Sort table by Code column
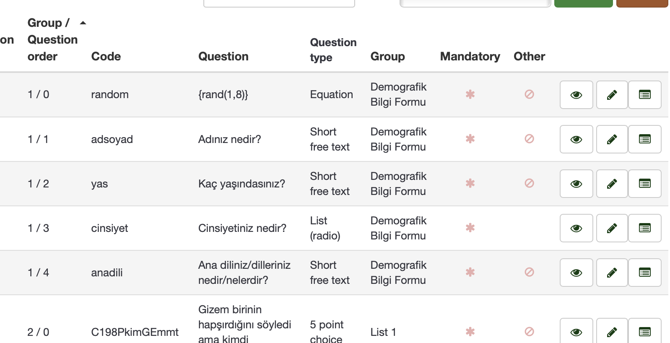Viewport: 670px width, 343px height. pos(106,57)
